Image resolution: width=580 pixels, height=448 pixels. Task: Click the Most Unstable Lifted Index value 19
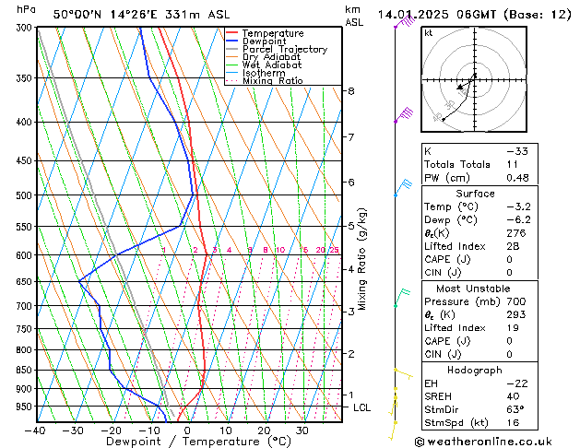pyautogui.click(x=513, y=328)
